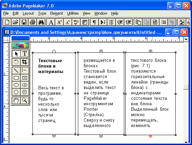Click the Increase font size button
The width and height of the screenshot is (192, 145).
(x=59, y=22)
